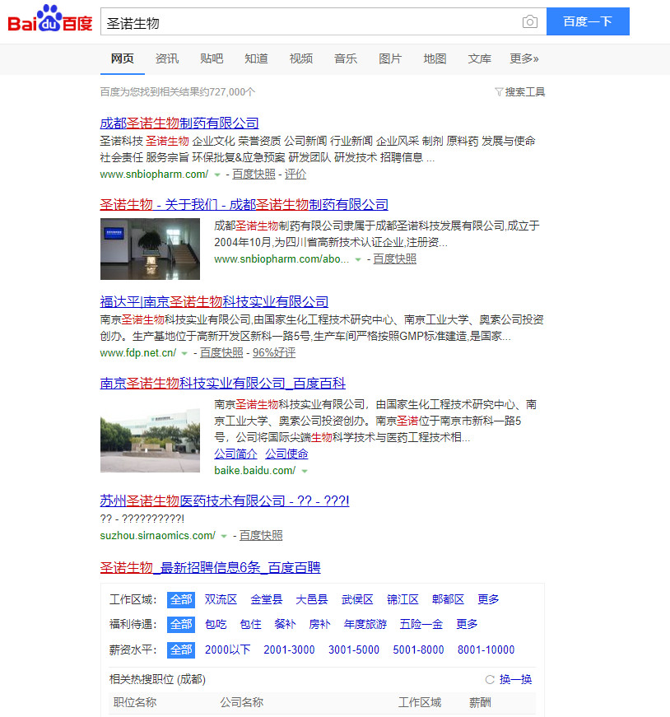Open 成都圣诺生物制药有限公司 result link
The width and height of the screenshot is (670, 717).
[179, 123]
